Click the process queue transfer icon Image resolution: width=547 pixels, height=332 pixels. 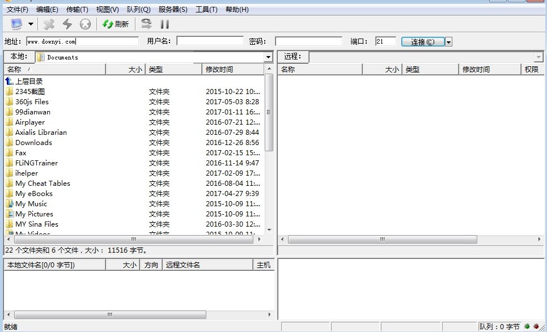[146, 24]
